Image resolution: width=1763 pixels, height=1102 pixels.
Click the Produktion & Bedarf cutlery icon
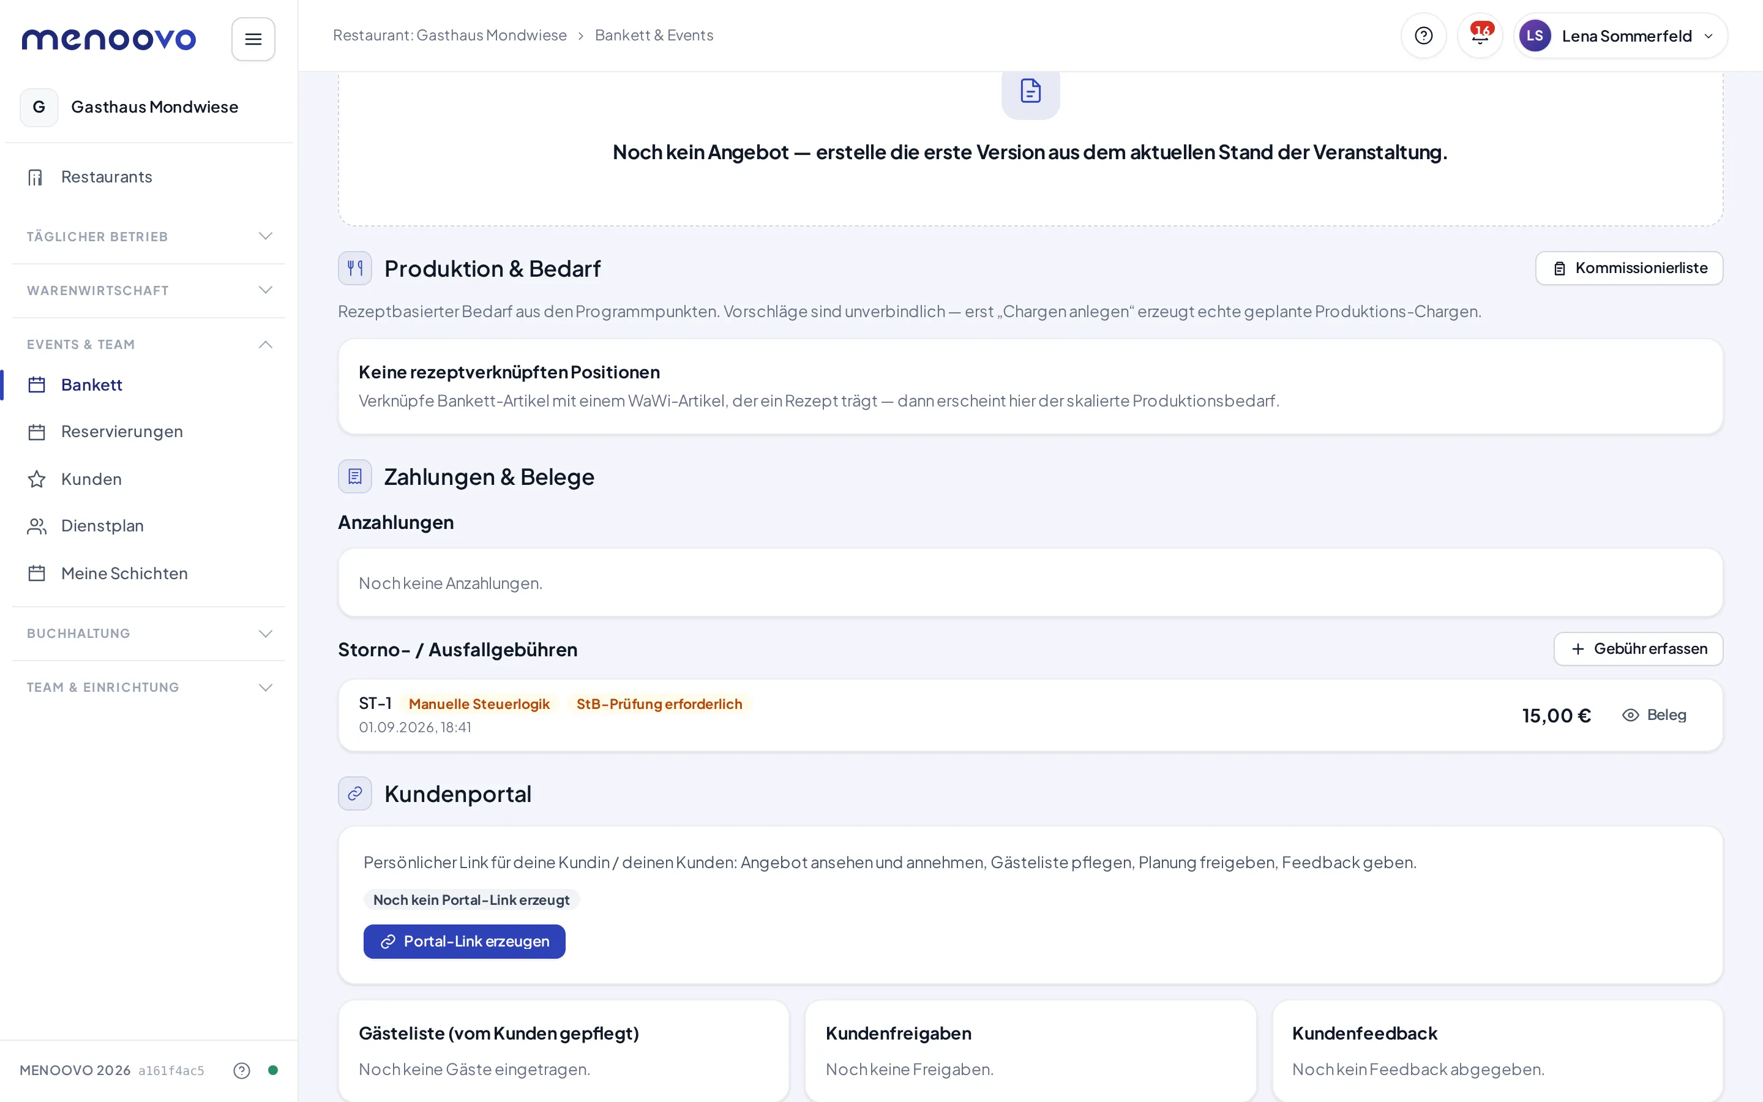pos(355,268)
